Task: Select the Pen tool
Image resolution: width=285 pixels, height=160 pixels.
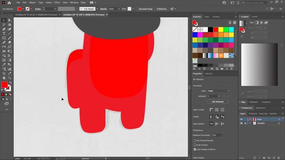Action: pos(4,29)
